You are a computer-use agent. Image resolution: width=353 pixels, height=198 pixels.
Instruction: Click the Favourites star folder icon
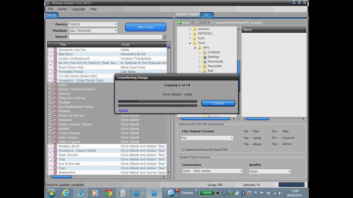(204, 66)
